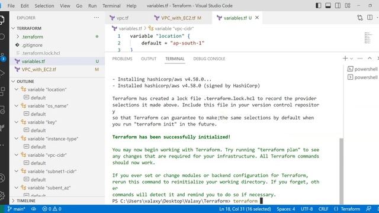Open the Go menu
Viewport: 379px width, 213px height.
point(79,5)
